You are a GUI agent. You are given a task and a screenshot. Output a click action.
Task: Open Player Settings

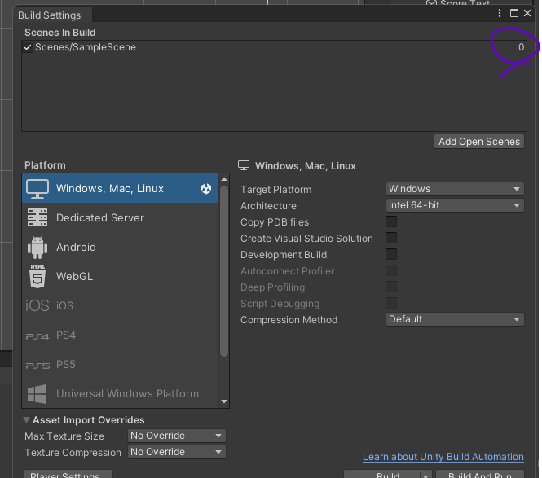click(68, 475)
